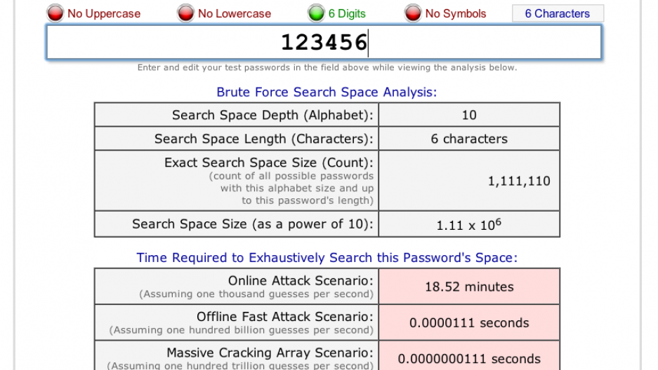Viewport: 658px width, 370px height.
Task: Click the red No Uppercase indicator light
Action: (x=55, y=13)
